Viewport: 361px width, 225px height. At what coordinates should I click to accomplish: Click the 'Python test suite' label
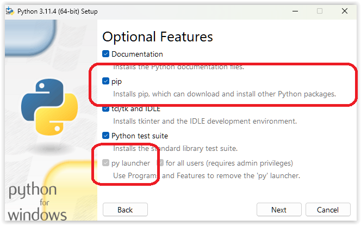point(140,136)
